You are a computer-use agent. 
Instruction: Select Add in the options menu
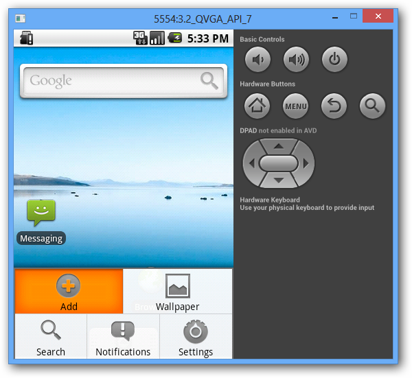tap(69, 291)
